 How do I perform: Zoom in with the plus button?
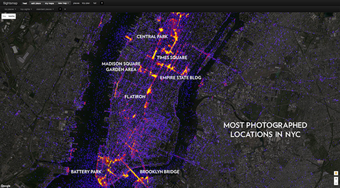click(336, 179)
